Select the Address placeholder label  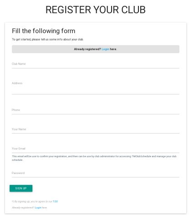click(17, 83)
